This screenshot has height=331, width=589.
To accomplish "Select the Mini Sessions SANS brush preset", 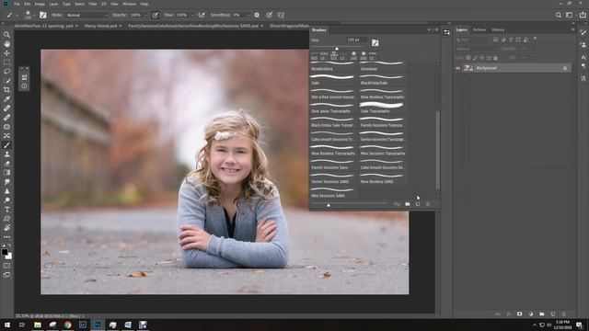I will click(332, 192).
